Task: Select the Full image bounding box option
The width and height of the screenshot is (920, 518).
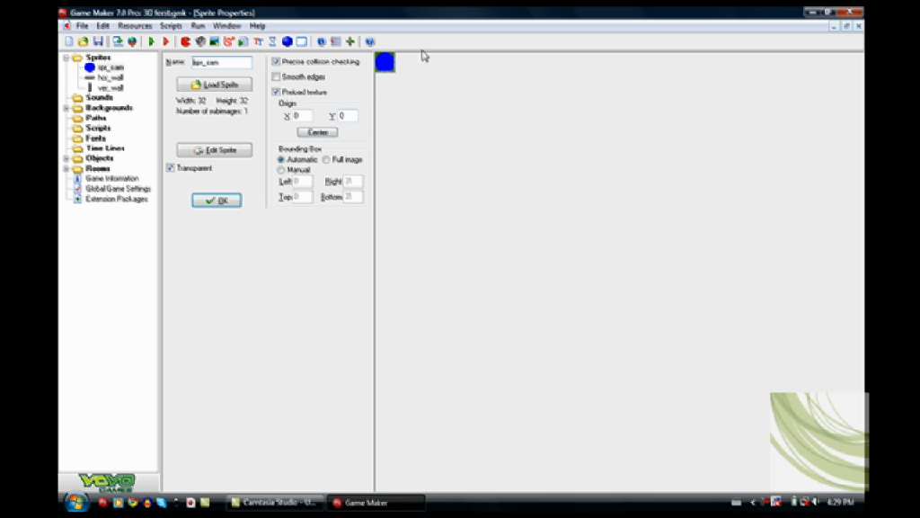Action: click(326, 159)
